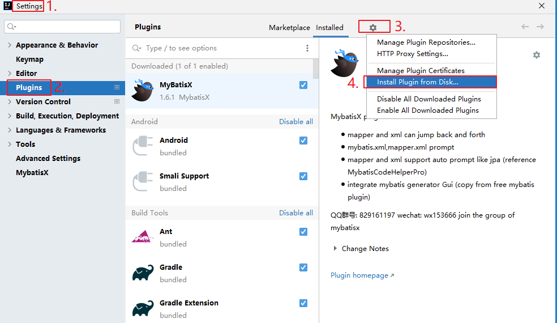The height and width of the screenshot is (323, 557).
Task: Navigate forward with the right arrow
Action: 541,27
